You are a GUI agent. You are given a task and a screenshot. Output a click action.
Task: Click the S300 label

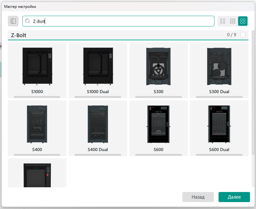tap(158, 92)
